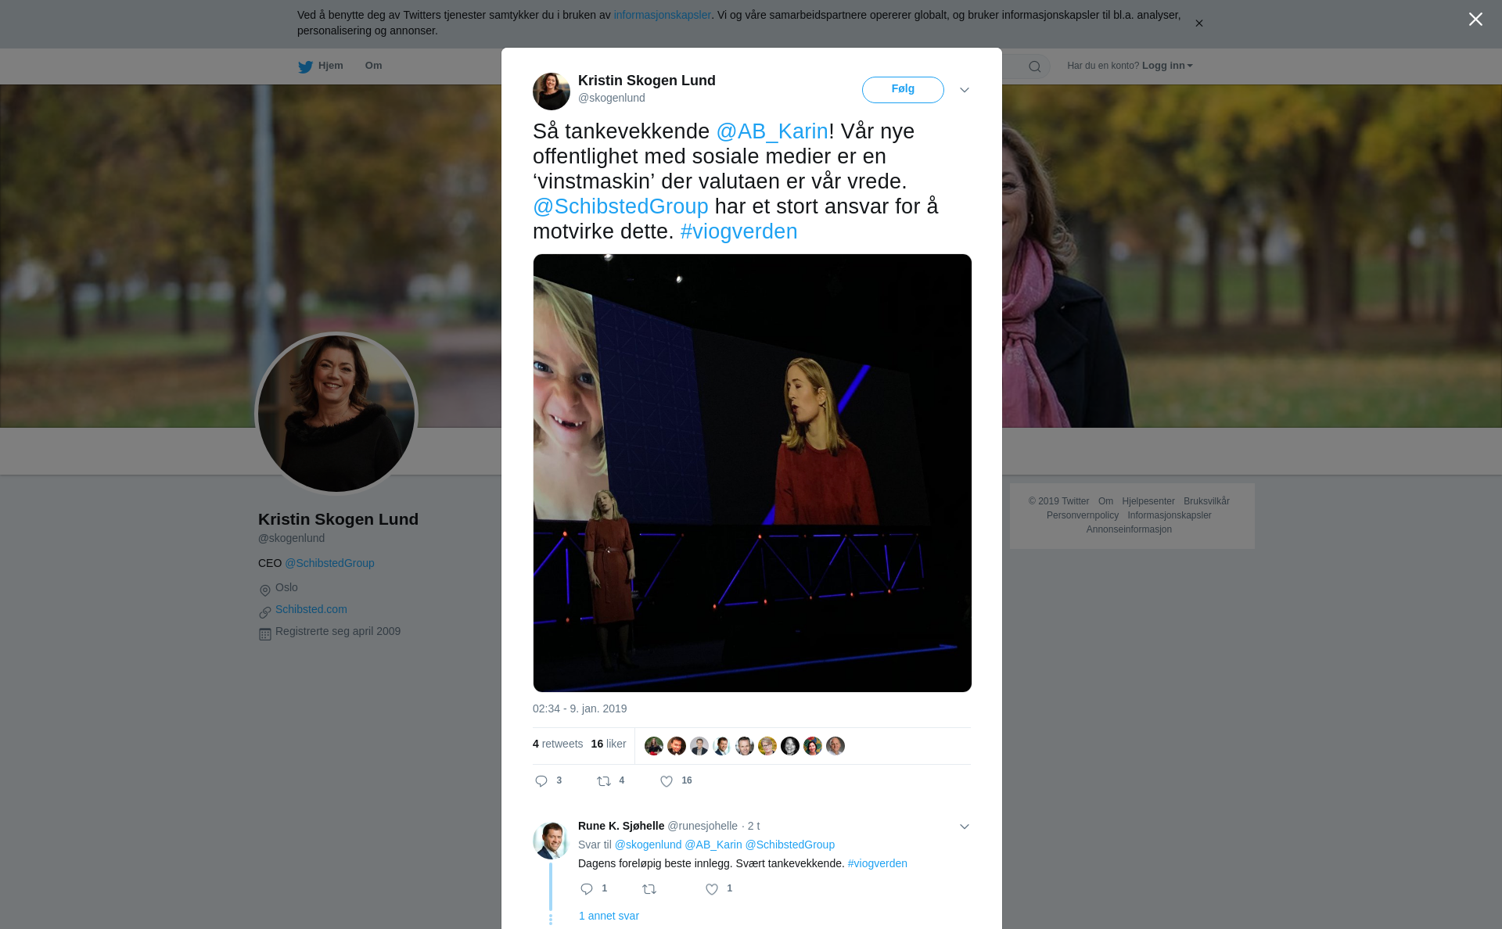Click the search magnifier icon
This screenshot has height=929, width=1502.
point(1034,66)
